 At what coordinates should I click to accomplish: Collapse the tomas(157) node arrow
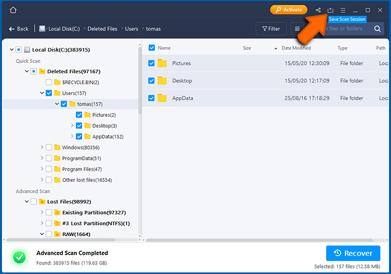(x=57, y=104)
